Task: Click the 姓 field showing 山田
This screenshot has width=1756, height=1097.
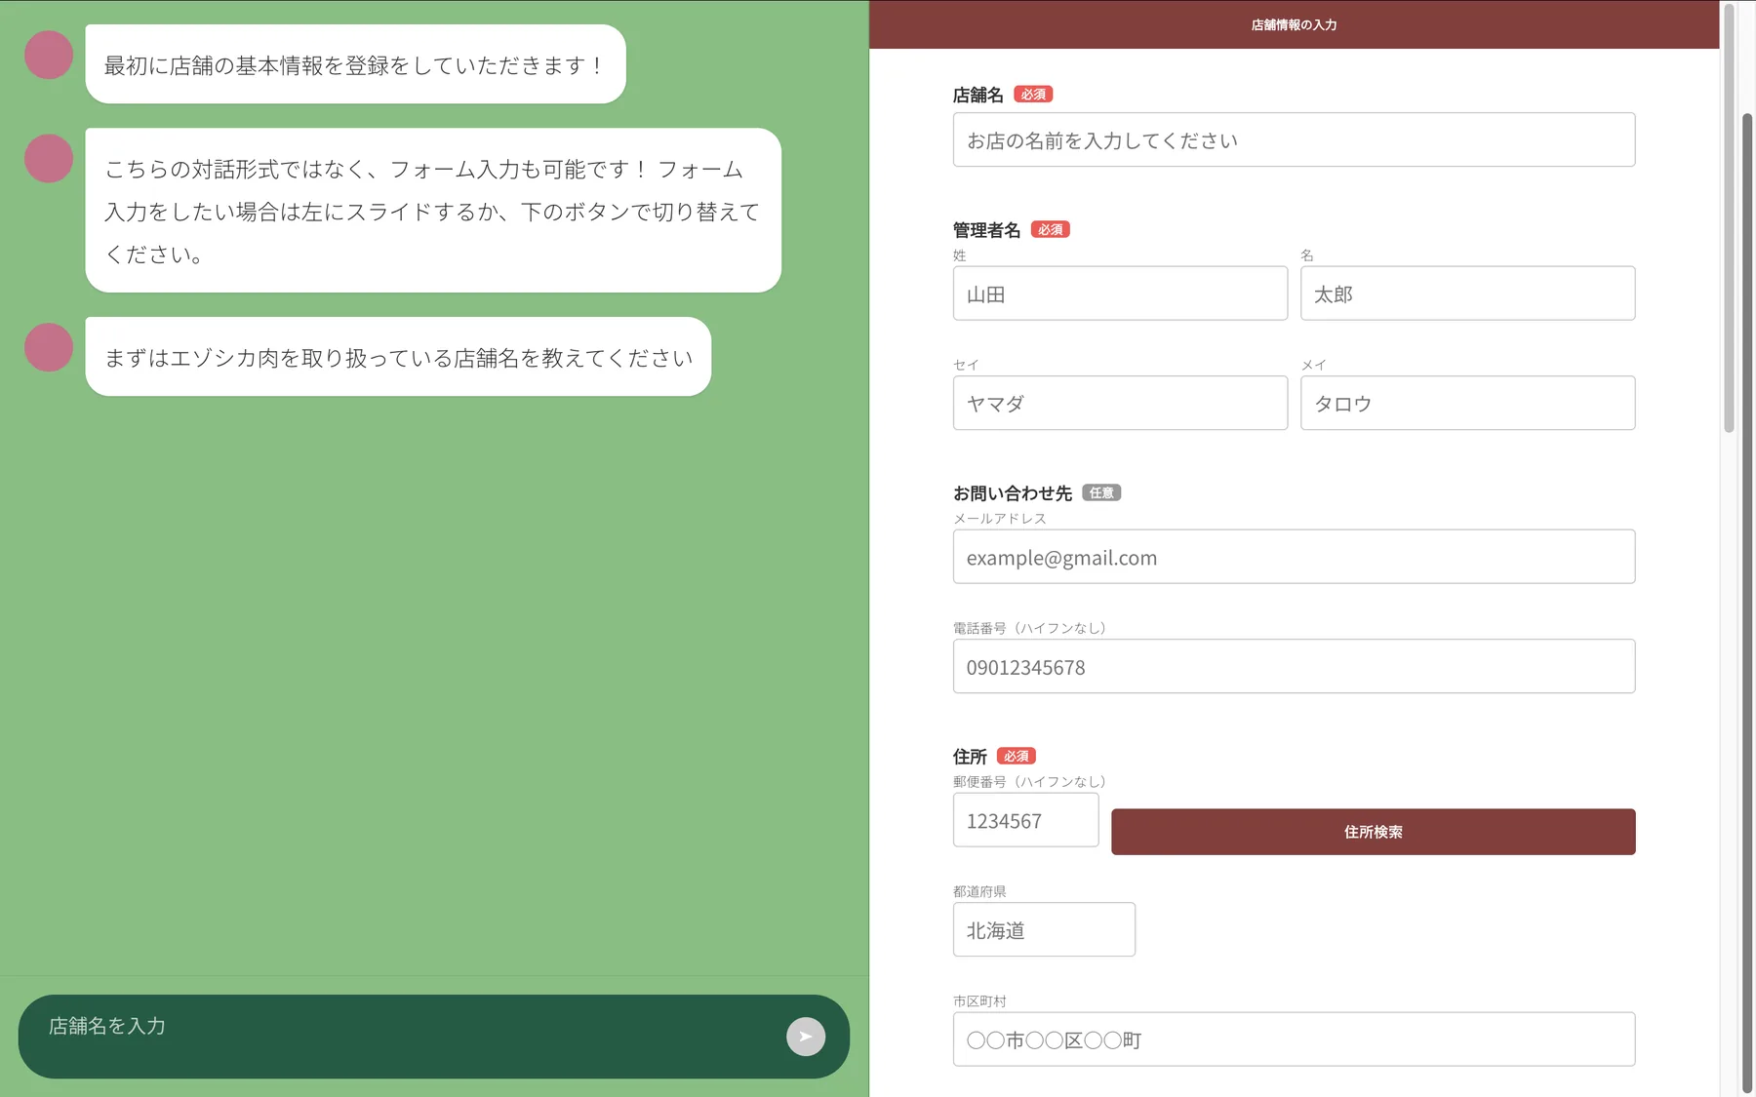Action: [x=1120, y=294]
